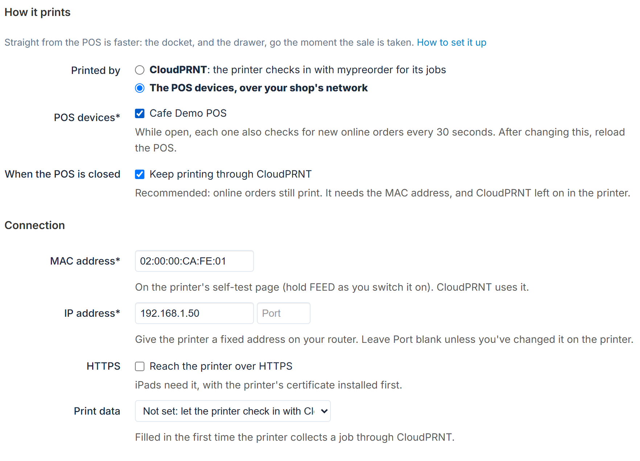Toggle Keep printing through CloudPRNT checkbox
Screen dimensions: 640x461
click(140, 174)
